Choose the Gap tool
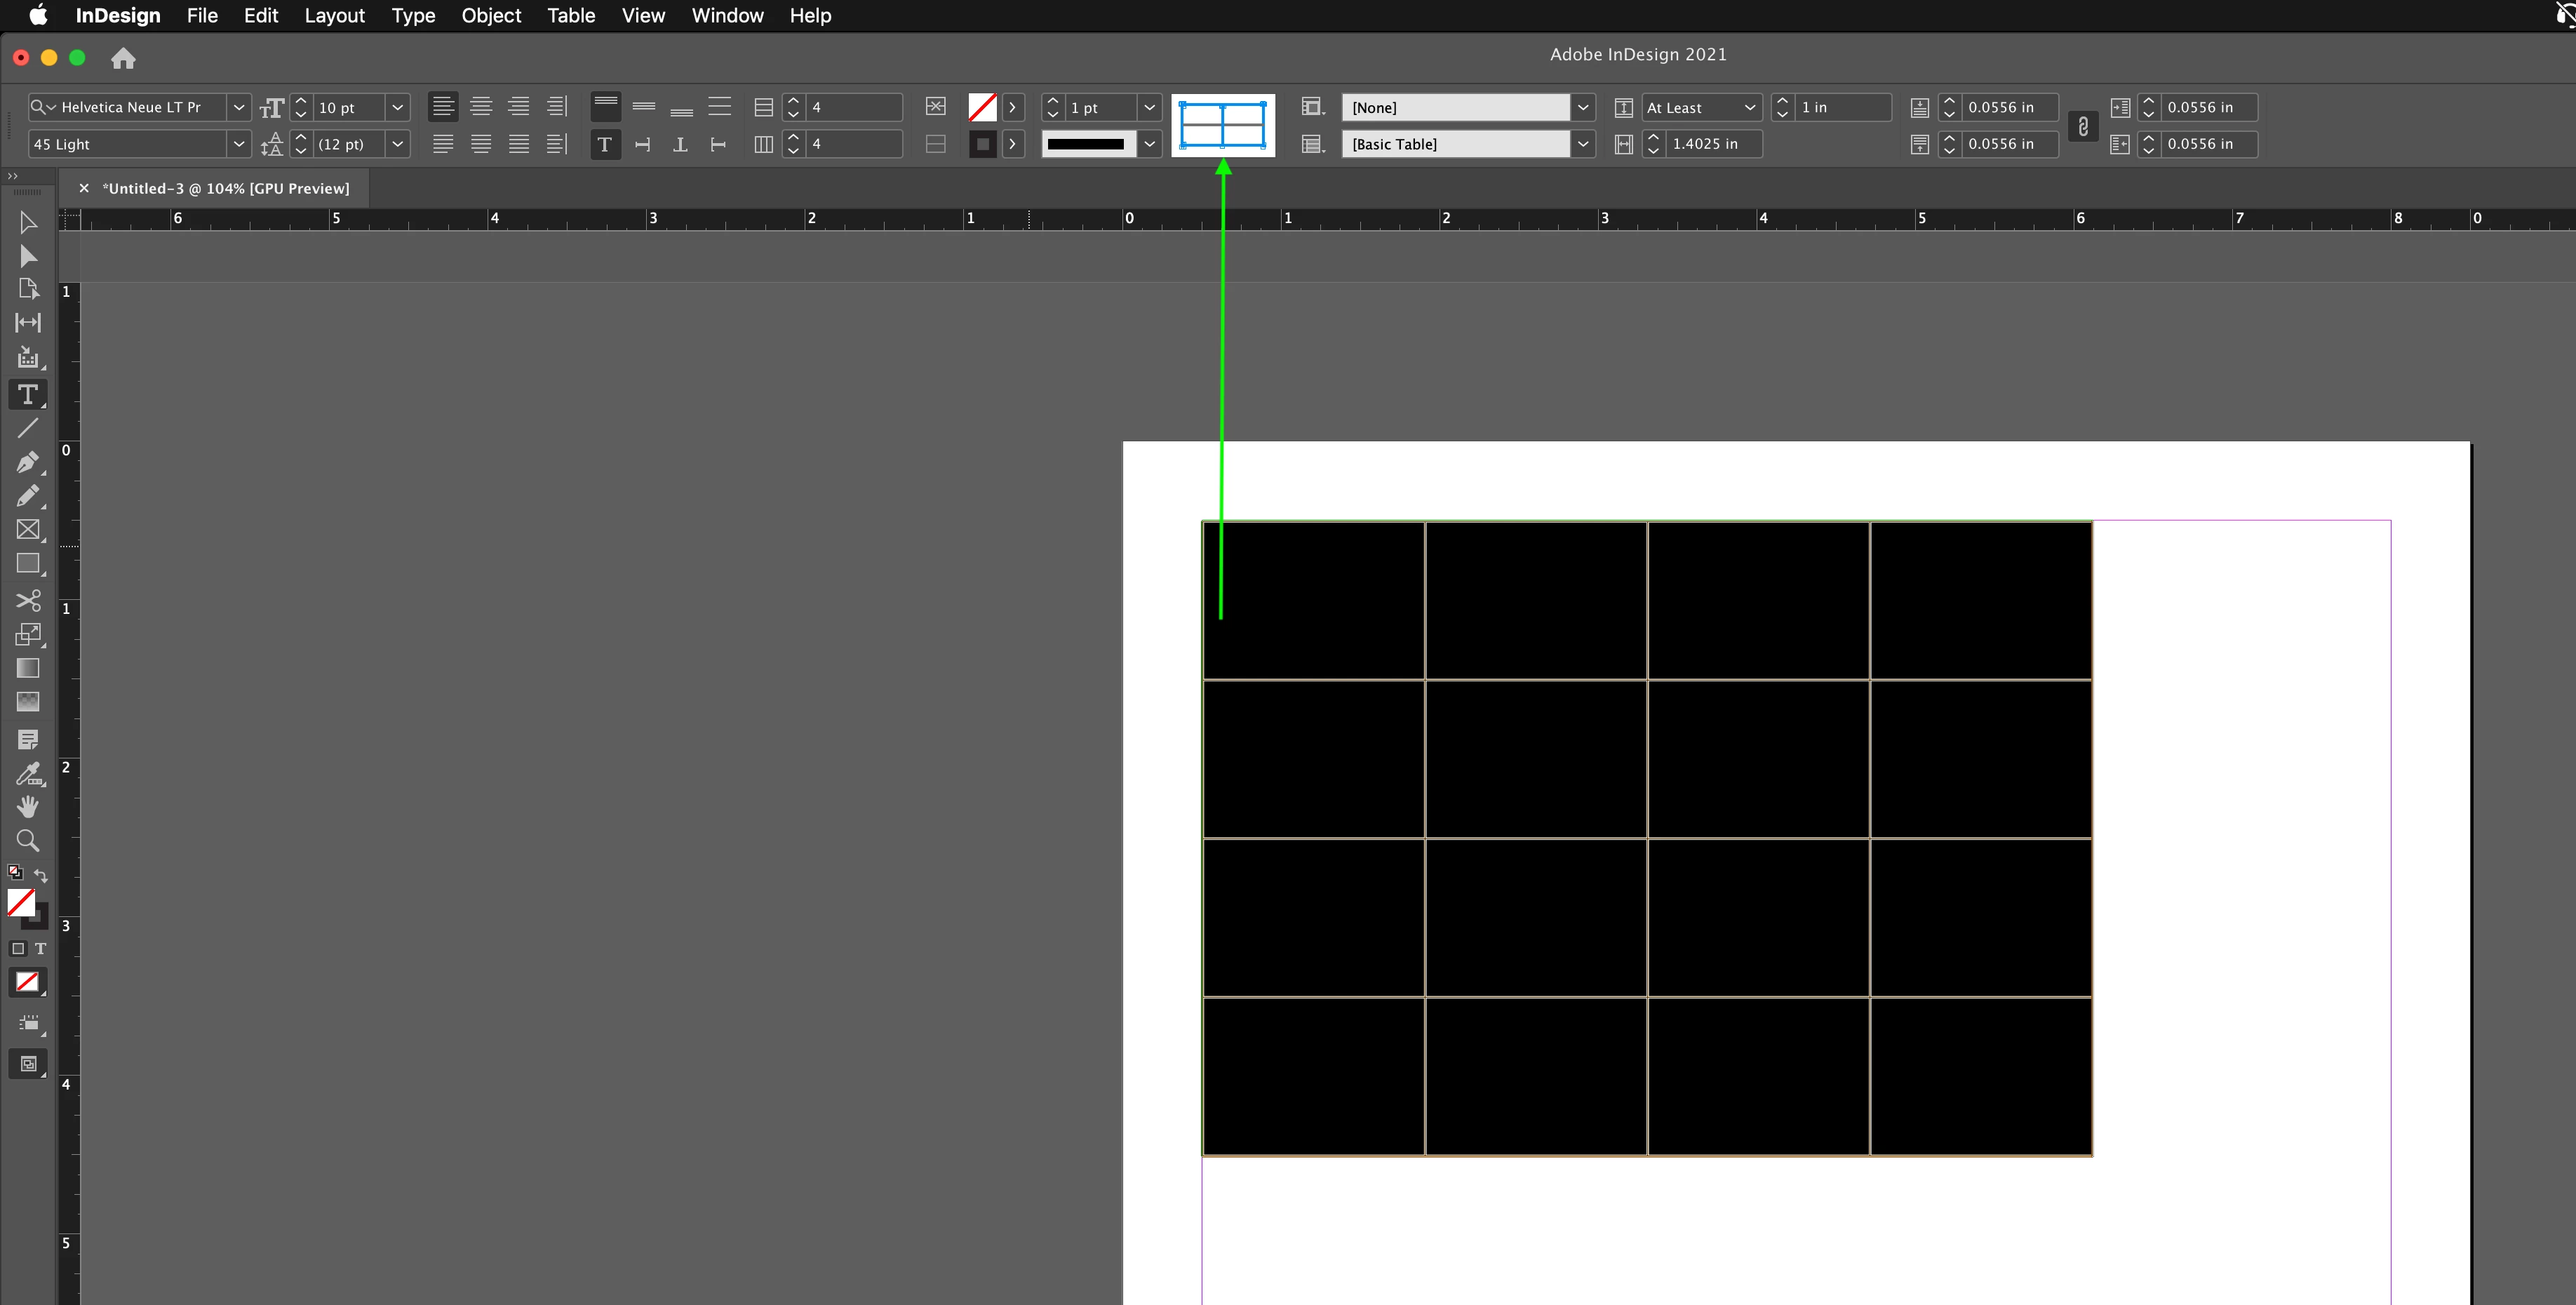 [x=27, y=322]
